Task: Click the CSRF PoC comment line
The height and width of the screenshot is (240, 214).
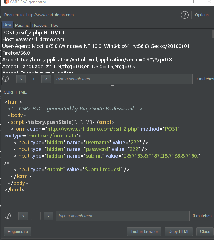Action: 75,109
